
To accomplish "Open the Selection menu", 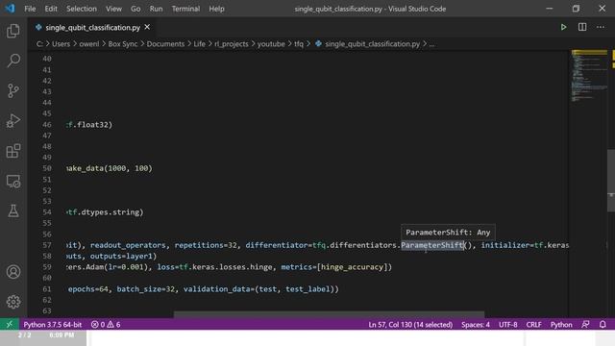I will [x=81, y=9].
